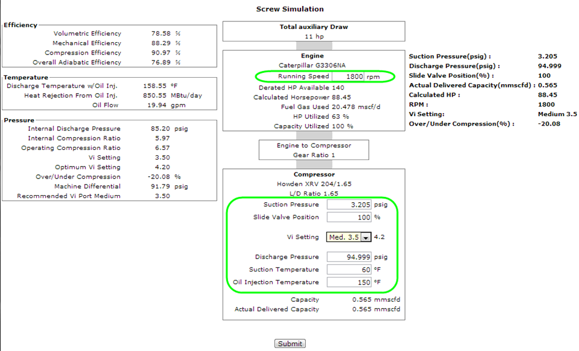The height and width of the screenshot is (351, 579).
Task: Click the Engine to Compressor label
Action: [x=314, y=145]
